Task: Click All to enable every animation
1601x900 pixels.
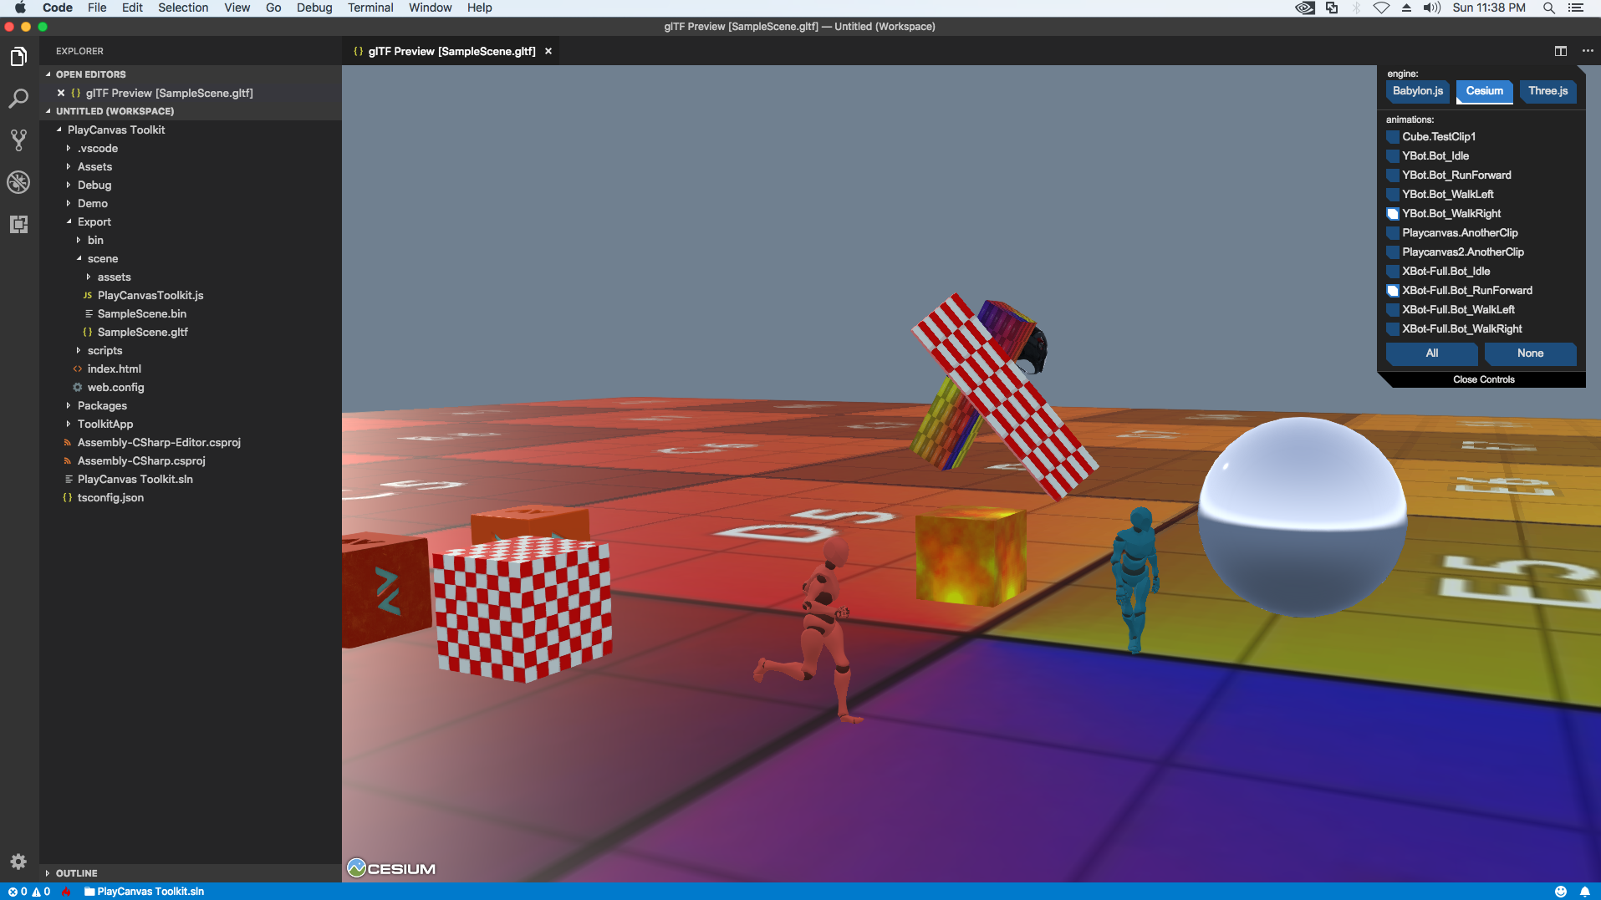Action: point(1431,353)
